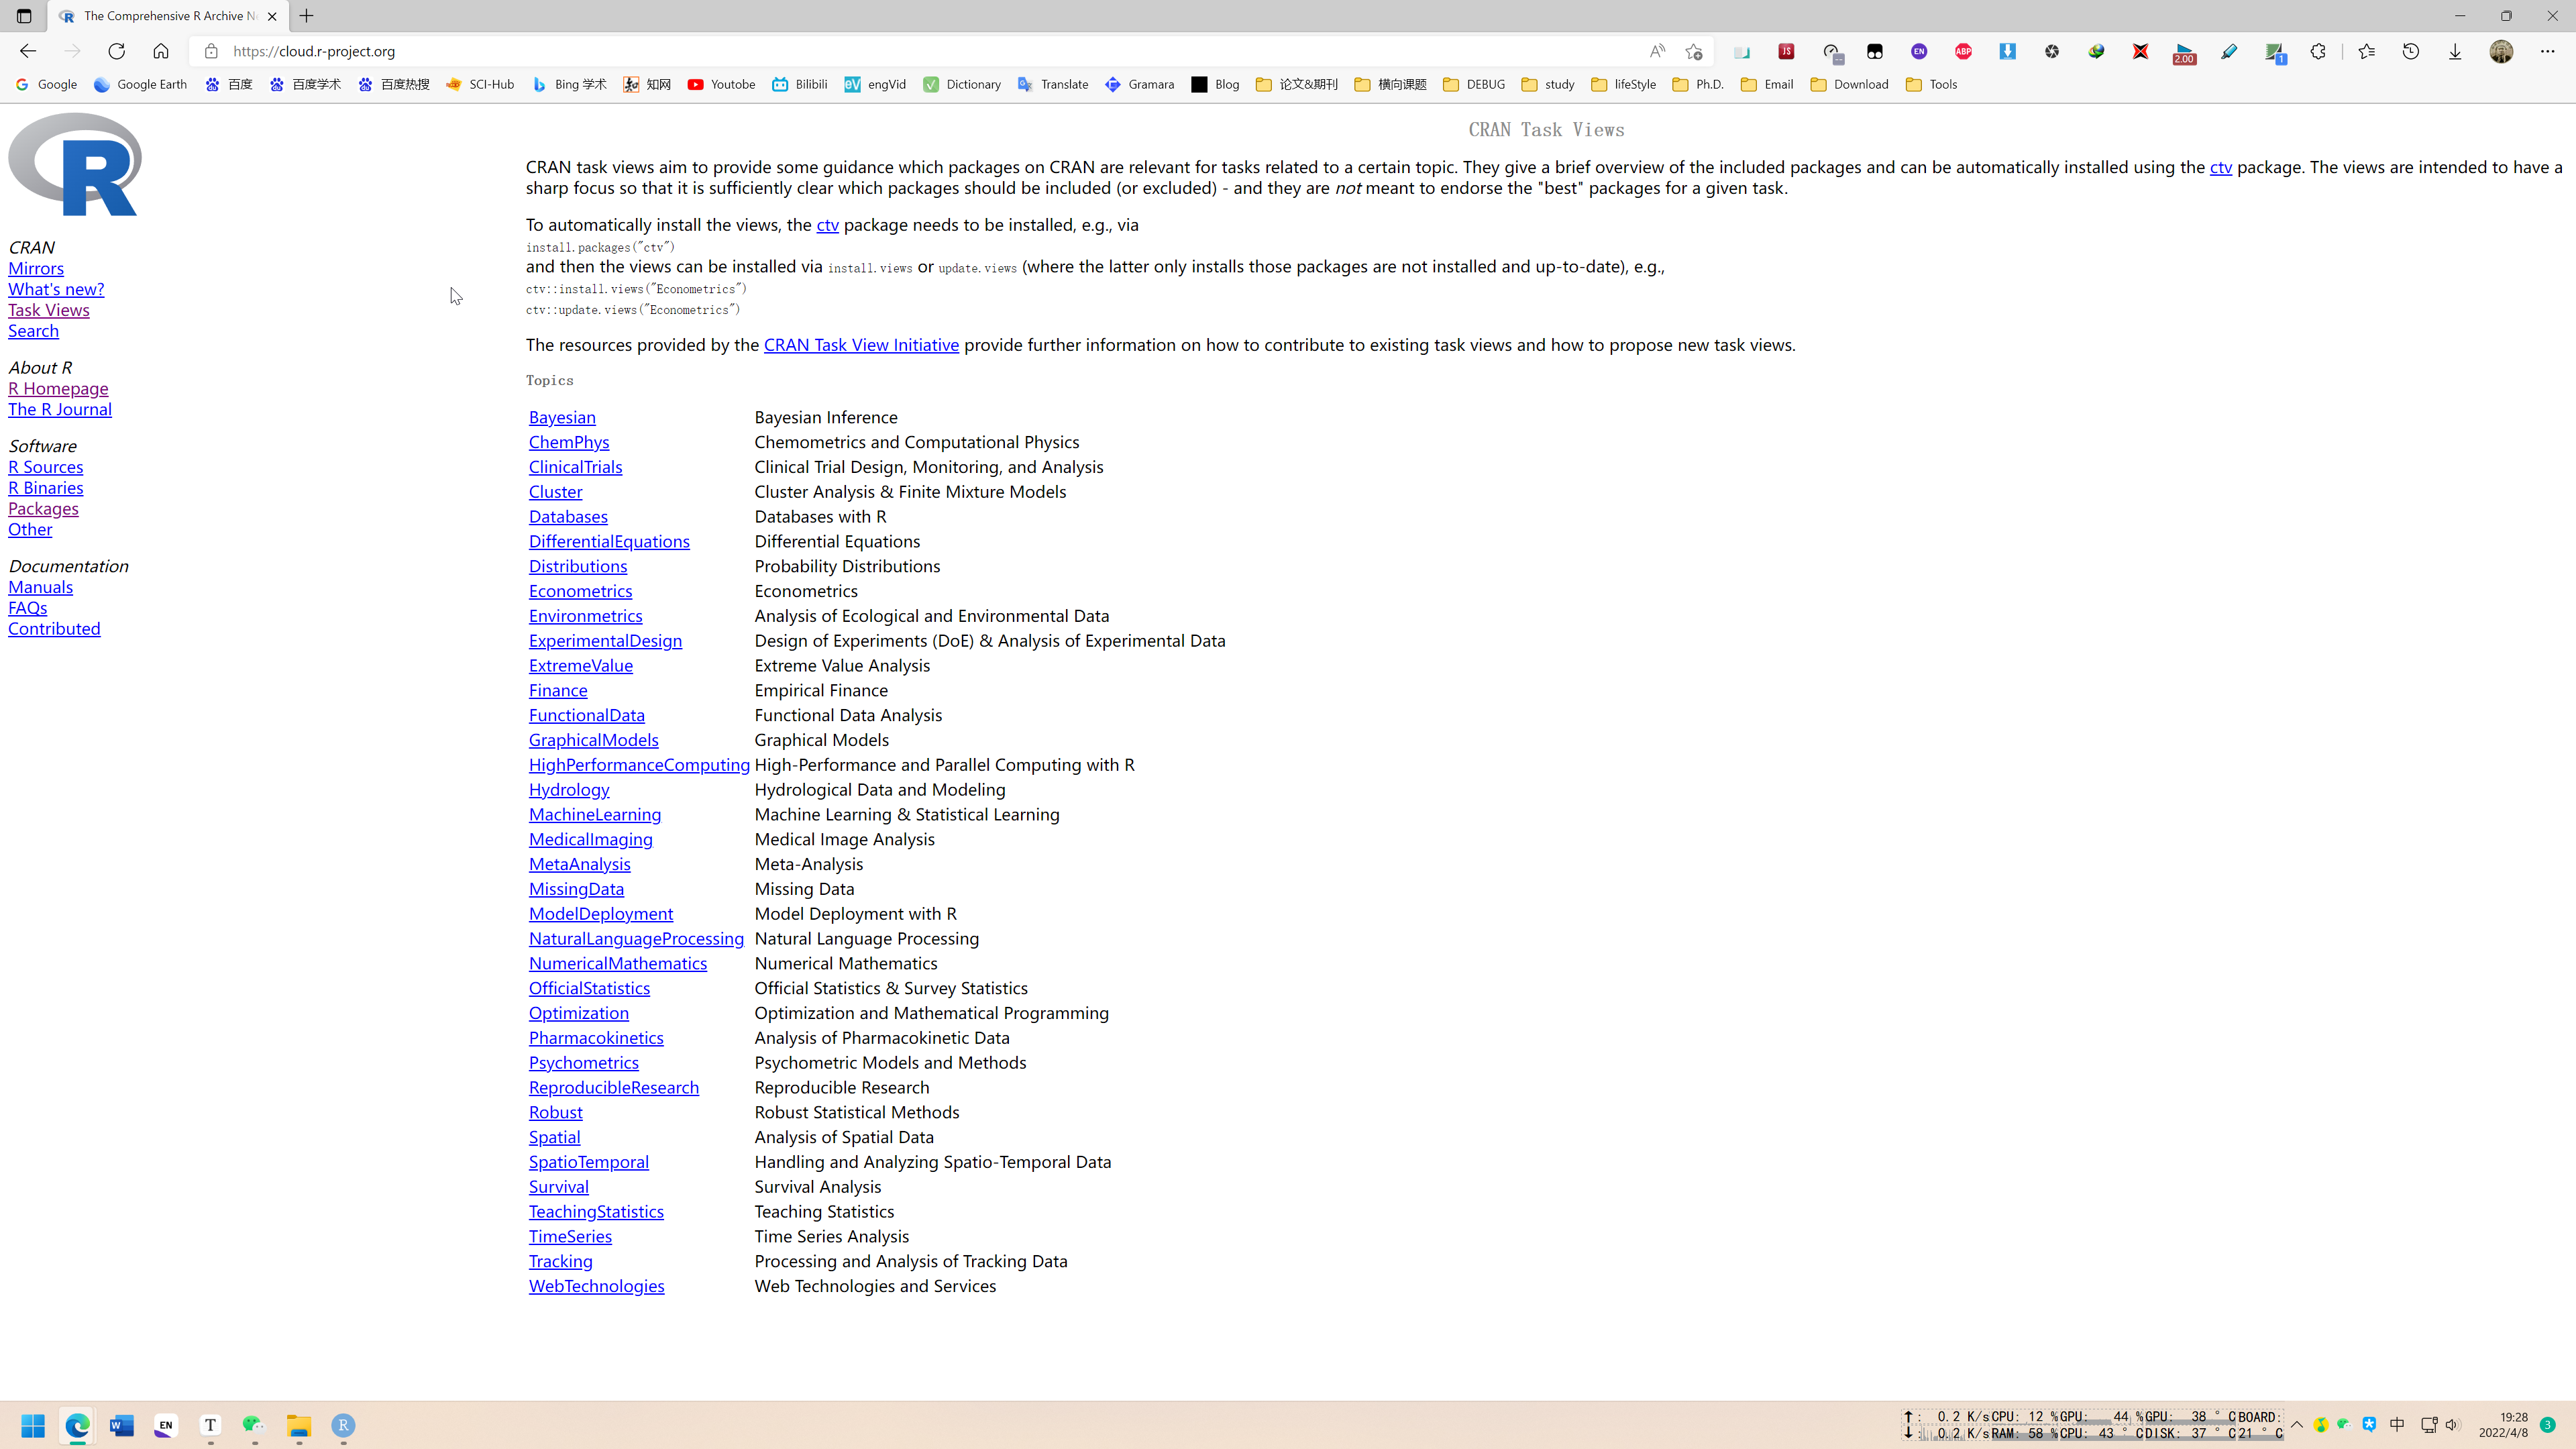This screenshot has width=2576, height=1449.
Task: Open Settings and more three-dot menu
Action: point(2547,51)
